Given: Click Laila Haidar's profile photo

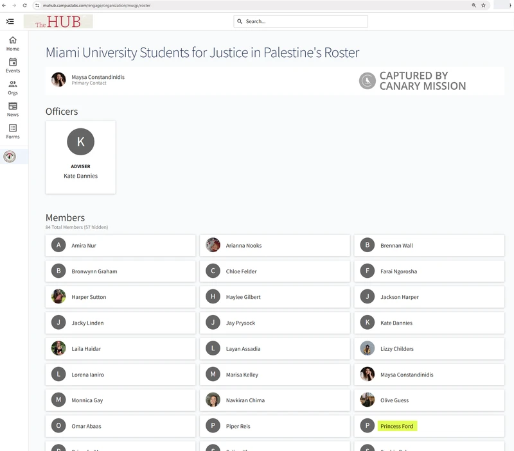Looking at the screenshot, I should (x=58, y=348).
